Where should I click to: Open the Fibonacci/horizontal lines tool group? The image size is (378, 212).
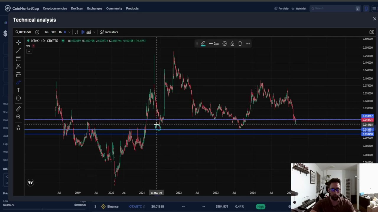18,58
